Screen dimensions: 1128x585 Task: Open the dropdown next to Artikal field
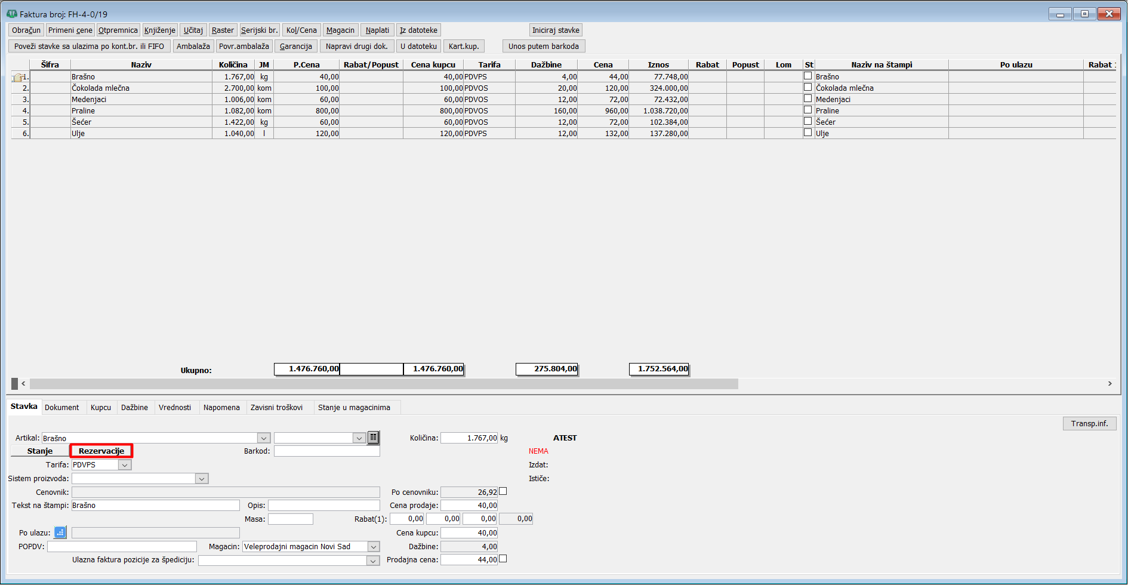[x=359, y=438]
